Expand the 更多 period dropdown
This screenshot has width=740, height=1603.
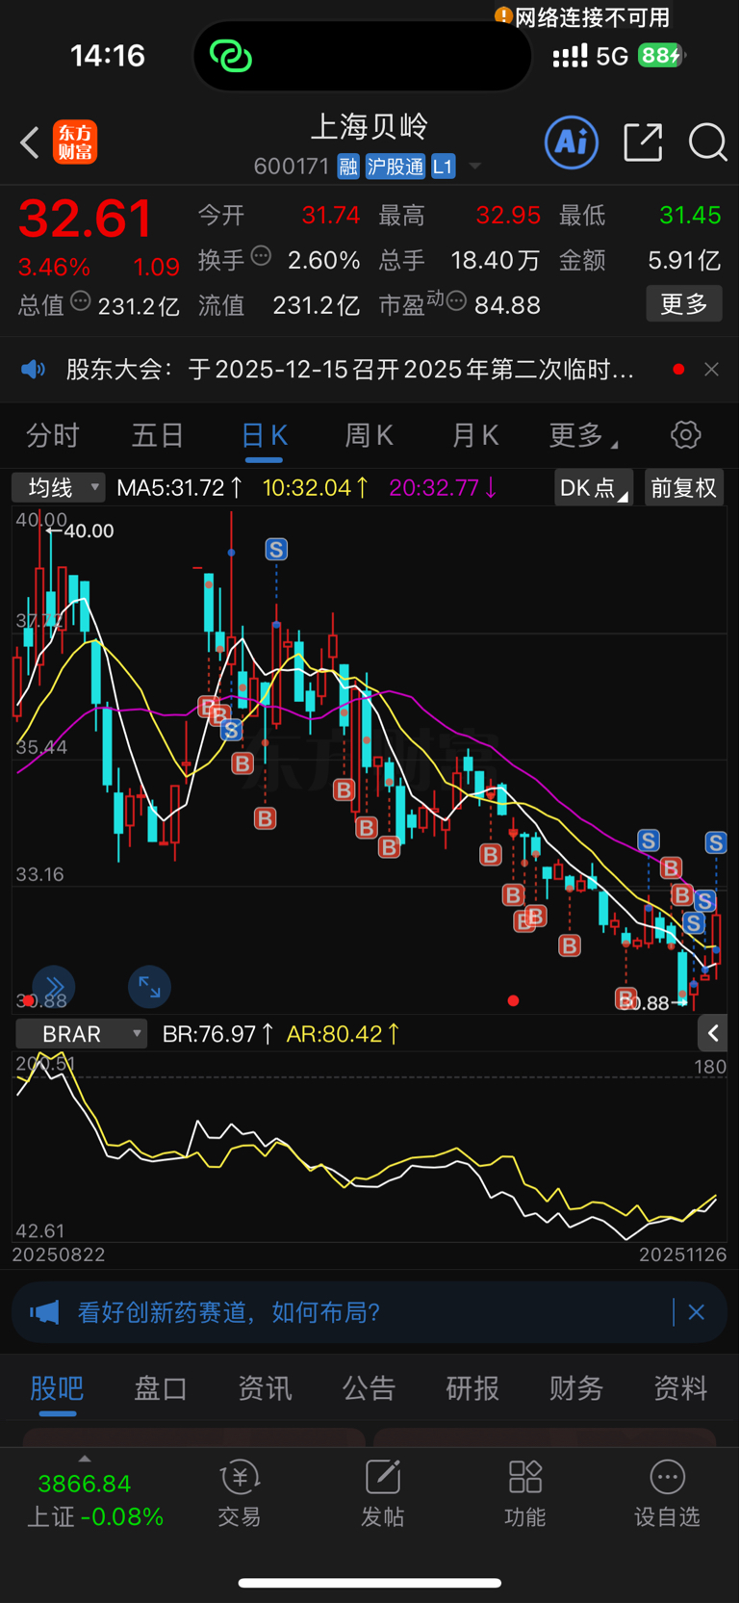(583, 436)
